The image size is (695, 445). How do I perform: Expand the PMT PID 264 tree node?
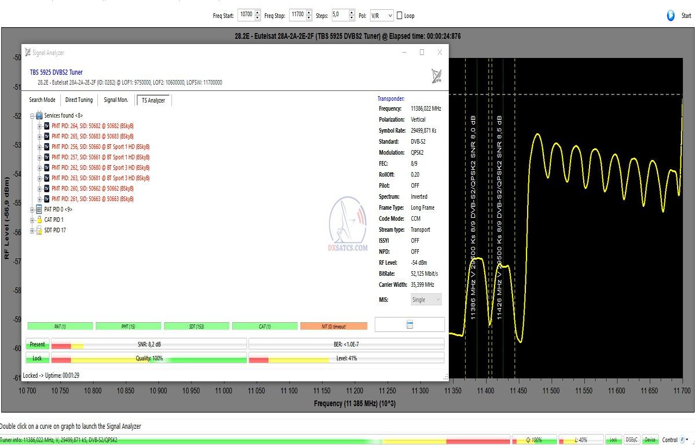(39, 126)
